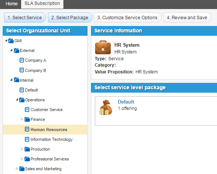This screenshot has width=217, height=174.
Task: Expand the Professional Services node
Action: [x=22, y=159]
